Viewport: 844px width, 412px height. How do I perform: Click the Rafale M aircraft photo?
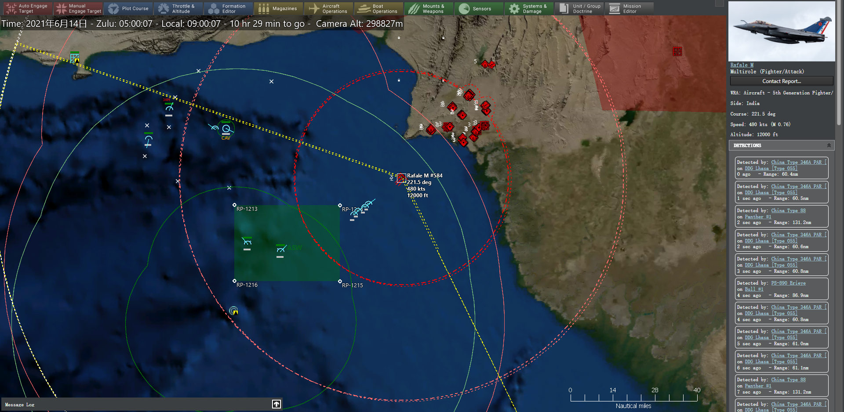coord(782,32)
